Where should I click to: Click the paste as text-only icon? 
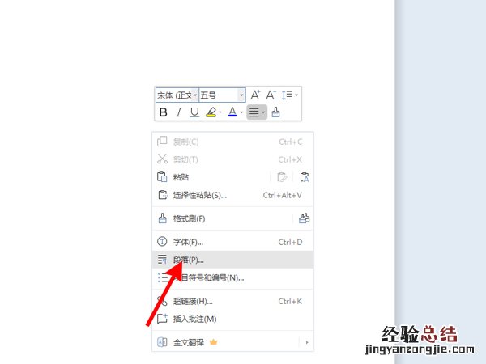[305, 177]
